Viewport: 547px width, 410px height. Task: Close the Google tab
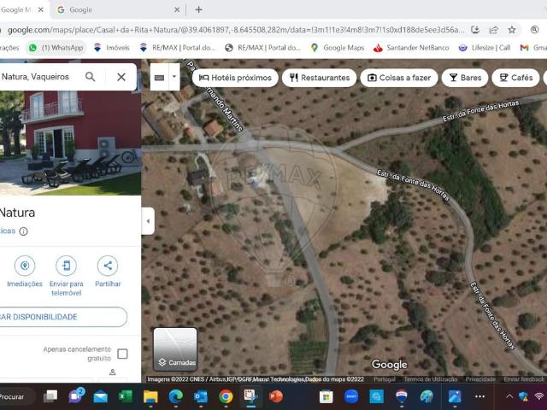coord(177,9)
